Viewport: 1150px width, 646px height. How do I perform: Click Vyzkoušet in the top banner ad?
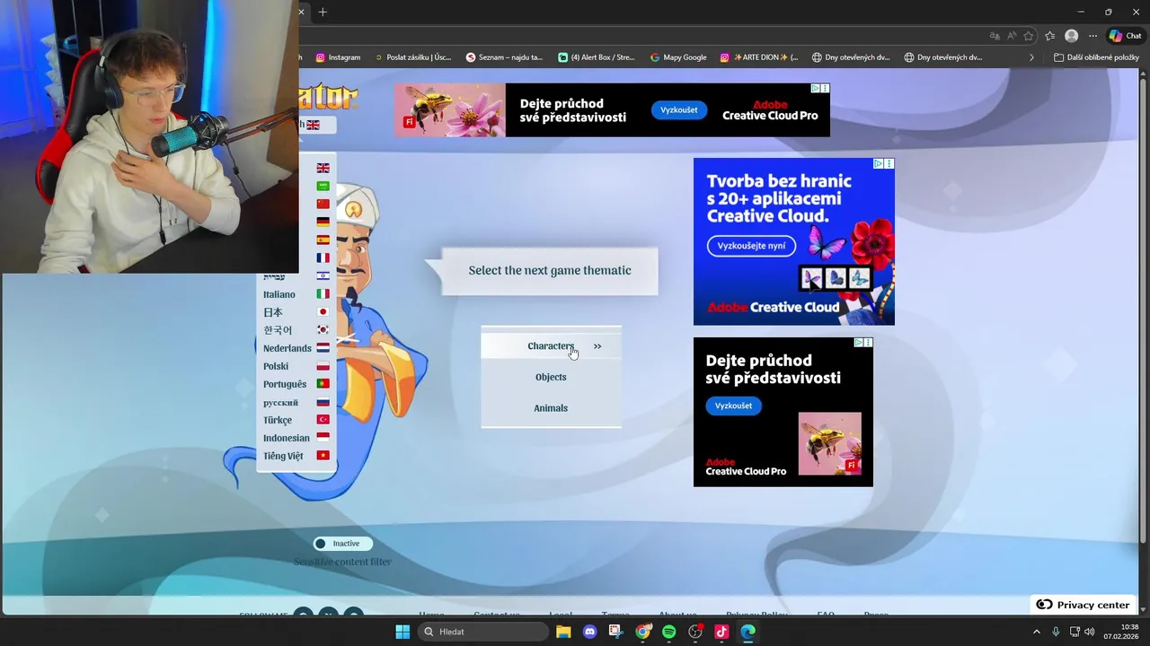click(x=679, y=110)
